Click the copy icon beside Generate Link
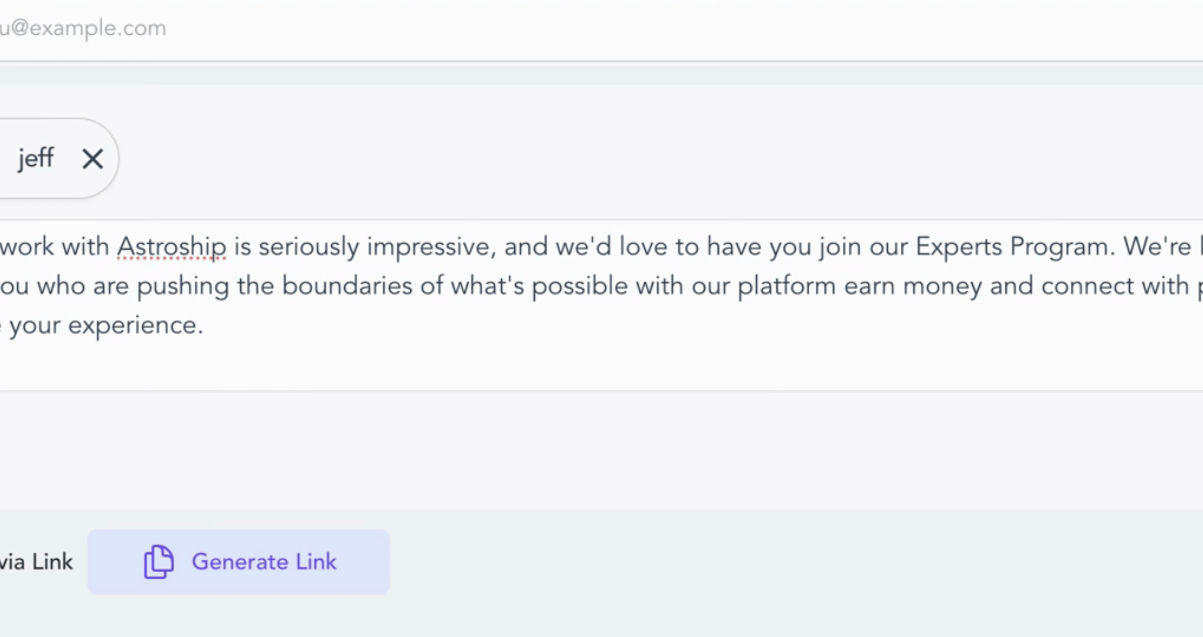Screen dimensions: 1203x637 (158, 562)
